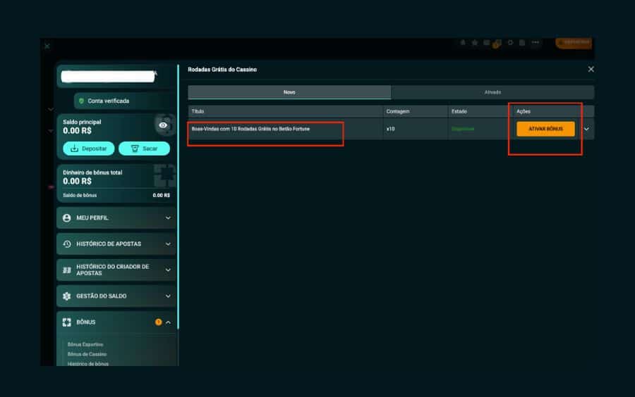Screen dimensions: 635x397
Task: Click the green Disponível status text
Action: 463,130
